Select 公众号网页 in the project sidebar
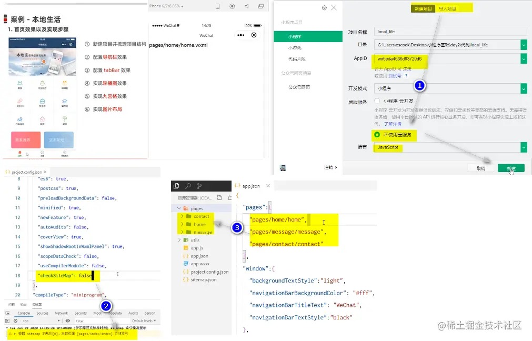 coord(299,87)
